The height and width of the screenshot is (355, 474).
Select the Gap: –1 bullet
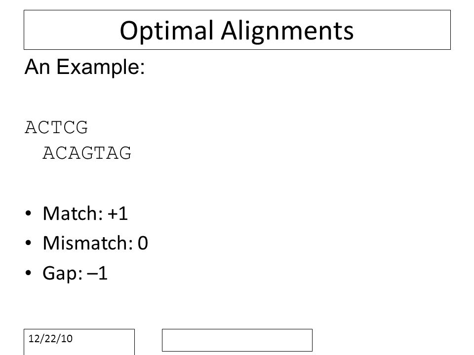(75, 273)
